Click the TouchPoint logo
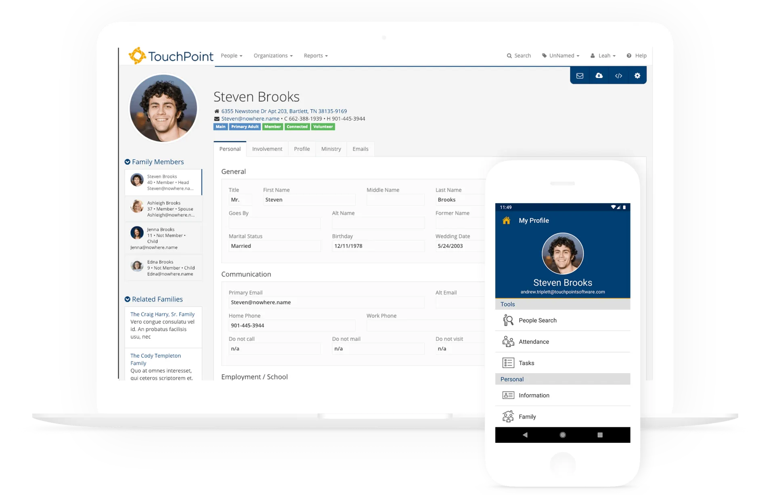This screenshot has height=501, width=775. click(x=171, y=56)
